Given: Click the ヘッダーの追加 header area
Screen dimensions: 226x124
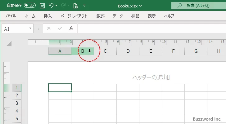Looking at the screenshot, I should click(151, 78).
